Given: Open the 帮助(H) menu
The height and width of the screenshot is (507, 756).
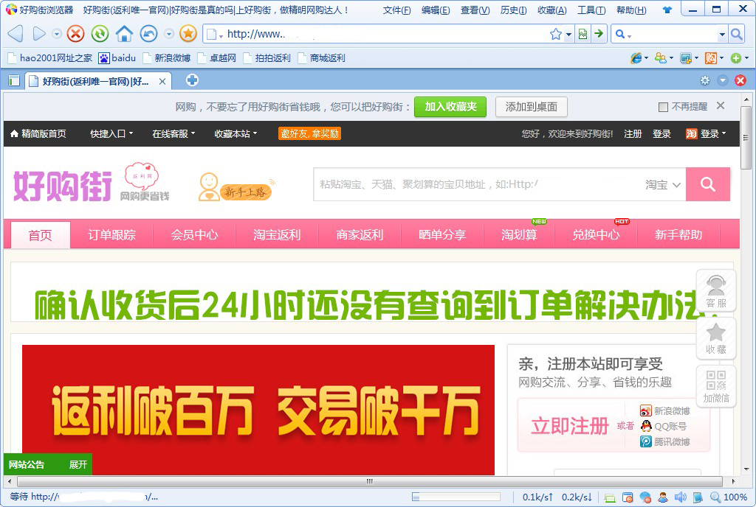Looking at the screenshot, I should tap(631, 10).
